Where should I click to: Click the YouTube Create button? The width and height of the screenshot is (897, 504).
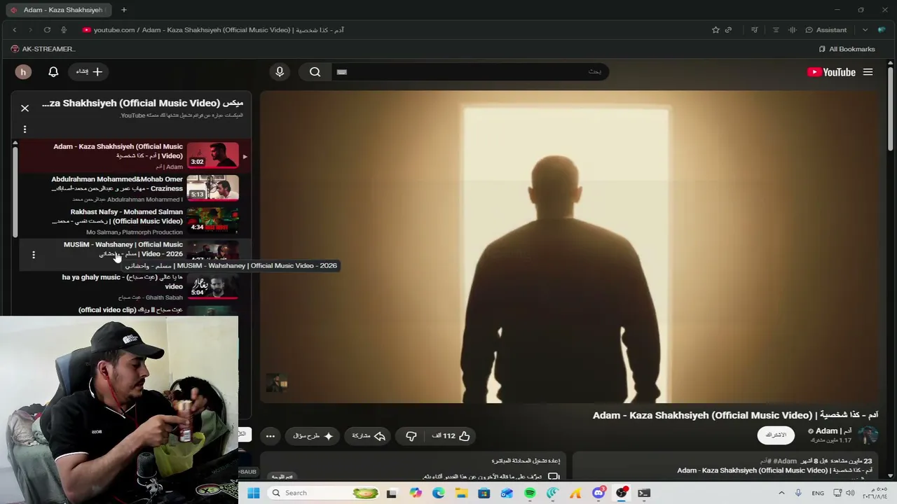click(x=89, y=71)
